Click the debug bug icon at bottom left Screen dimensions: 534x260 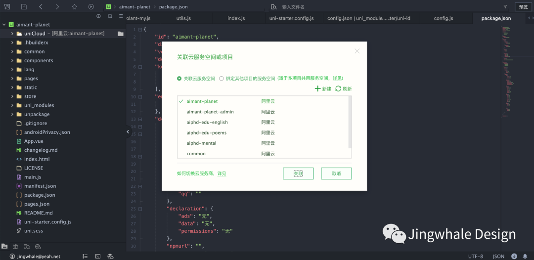[16, 246]
